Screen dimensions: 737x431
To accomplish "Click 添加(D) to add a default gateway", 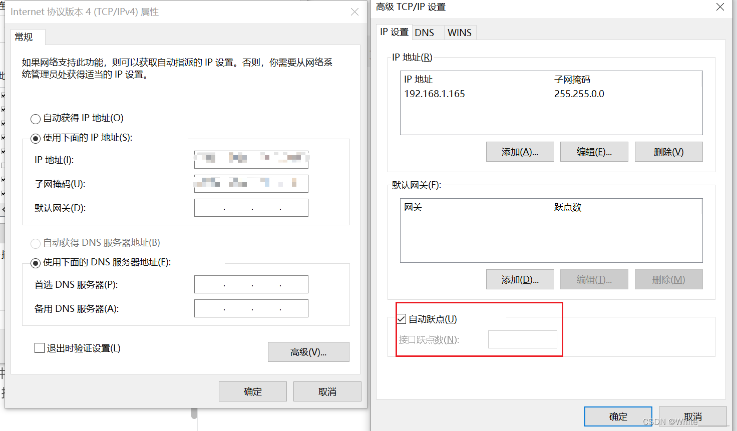I will click(x=520, y=279).
